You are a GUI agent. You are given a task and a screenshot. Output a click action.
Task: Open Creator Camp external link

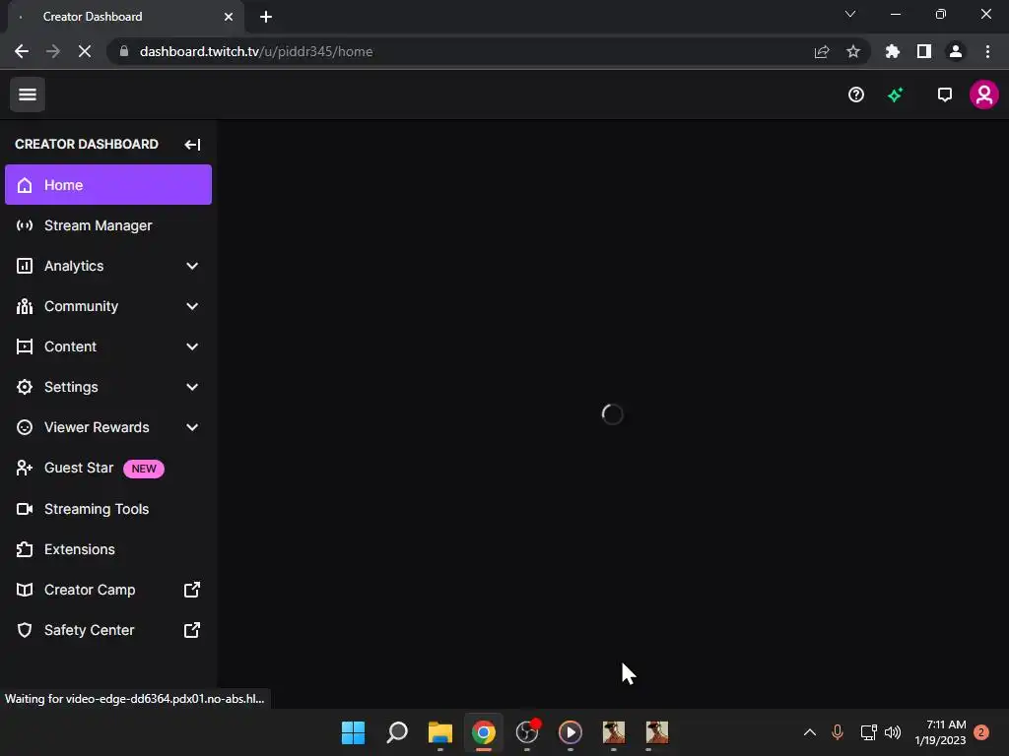108,591
